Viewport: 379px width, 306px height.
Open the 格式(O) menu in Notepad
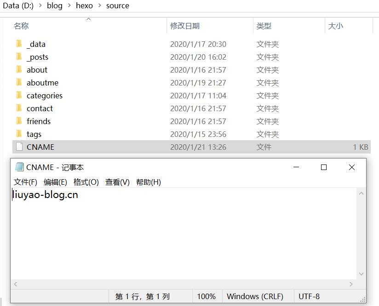(x=86, y=182)
